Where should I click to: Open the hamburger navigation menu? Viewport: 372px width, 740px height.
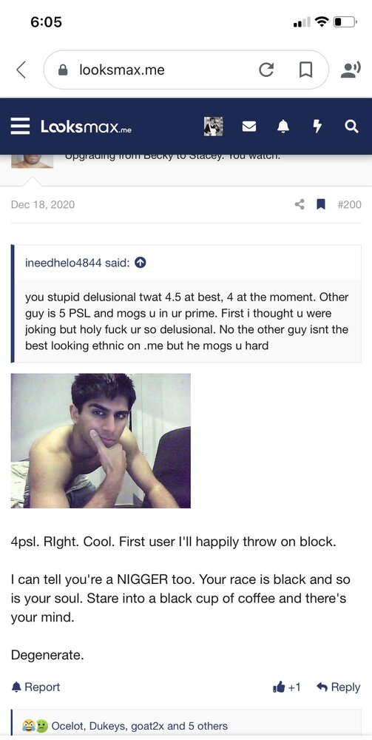point(20,126)
